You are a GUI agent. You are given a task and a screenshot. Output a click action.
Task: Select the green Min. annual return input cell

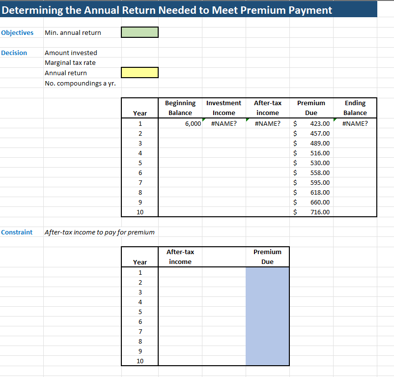(x=139, y=32)
